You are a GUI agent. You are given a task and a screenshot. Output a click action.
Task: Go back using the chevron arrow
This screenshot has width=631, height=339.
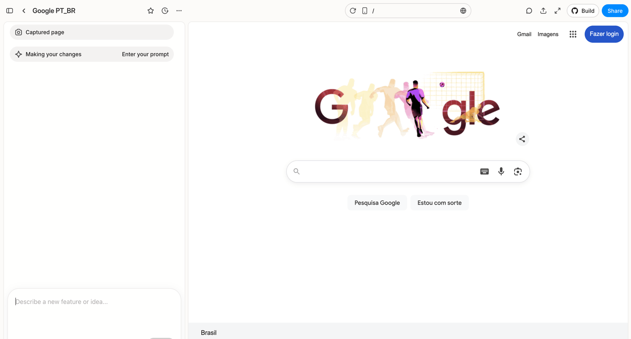coord(24,11)
